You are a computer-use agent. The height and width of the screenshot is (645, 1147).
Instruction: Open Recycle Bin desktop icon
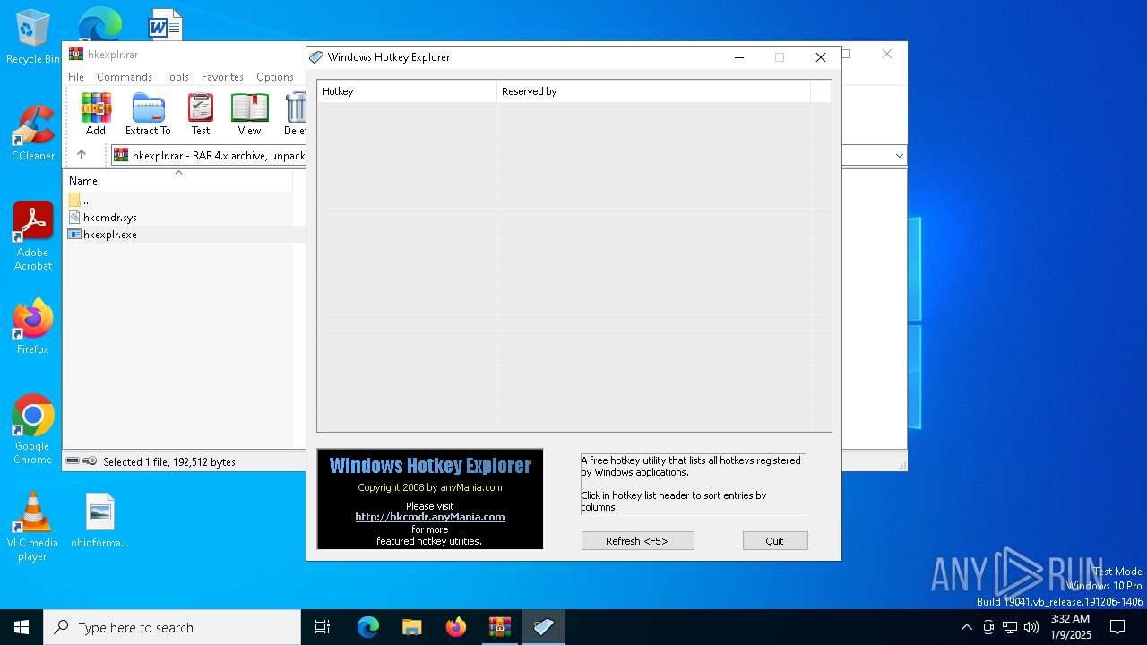click(x=33, y=38)
